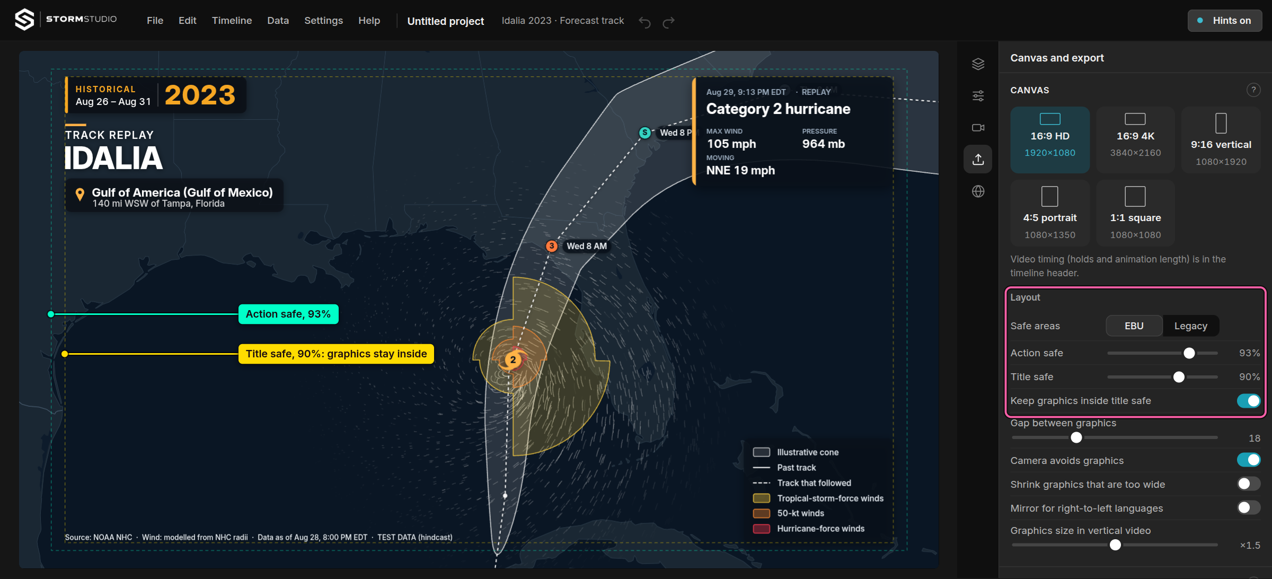Click the Category 2 hurricane info card title
Image resolution: width=1272 pixels, height=579 pixels.
coord(778,109)
